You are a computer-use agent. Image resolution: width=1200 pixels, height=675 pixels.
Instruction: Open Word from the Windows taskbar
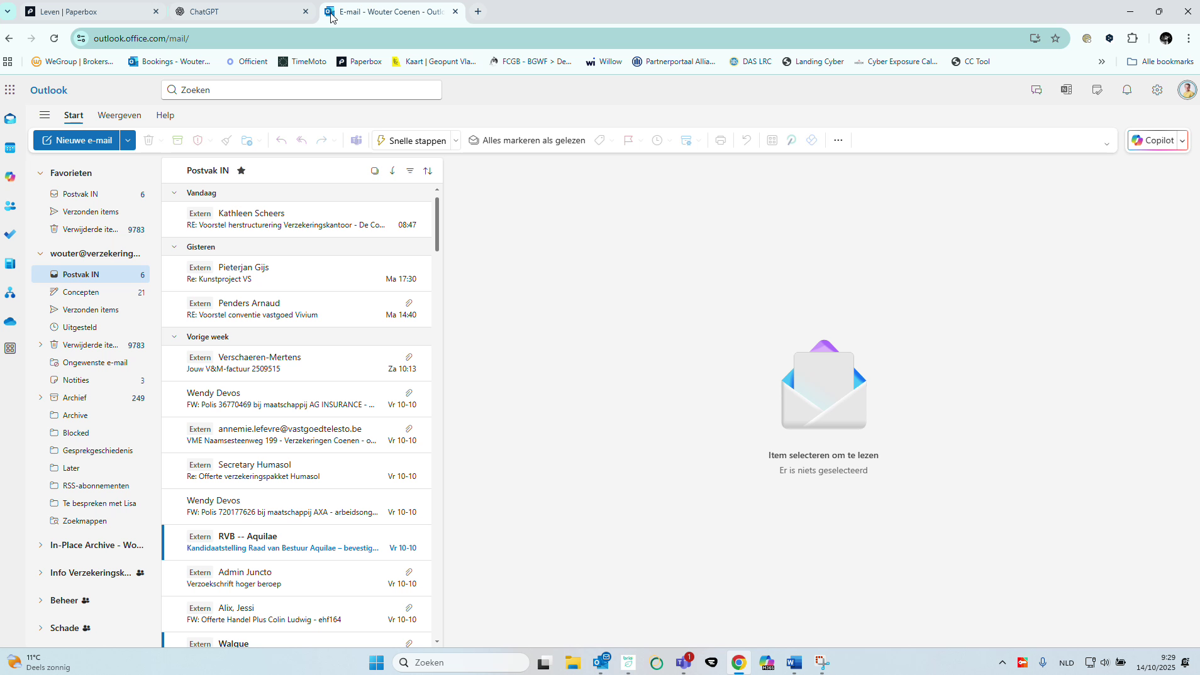(794, 662)
